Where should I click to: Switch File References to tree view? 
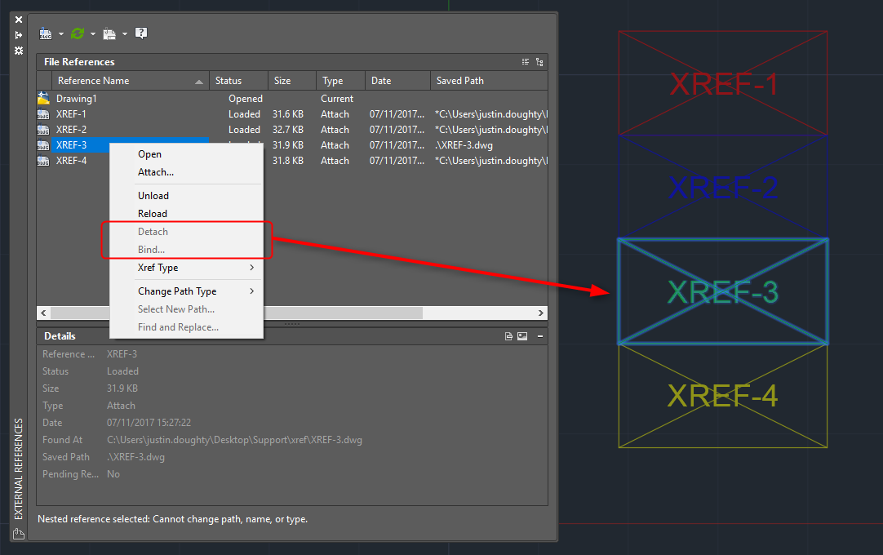coord(539,62)
